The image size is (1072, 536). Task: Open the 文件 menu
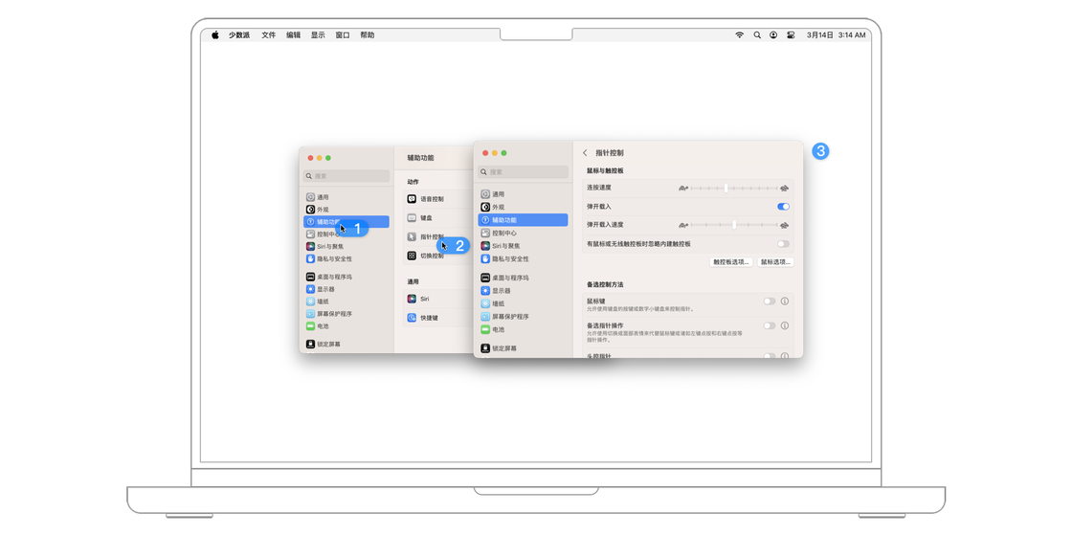point(269,34)
